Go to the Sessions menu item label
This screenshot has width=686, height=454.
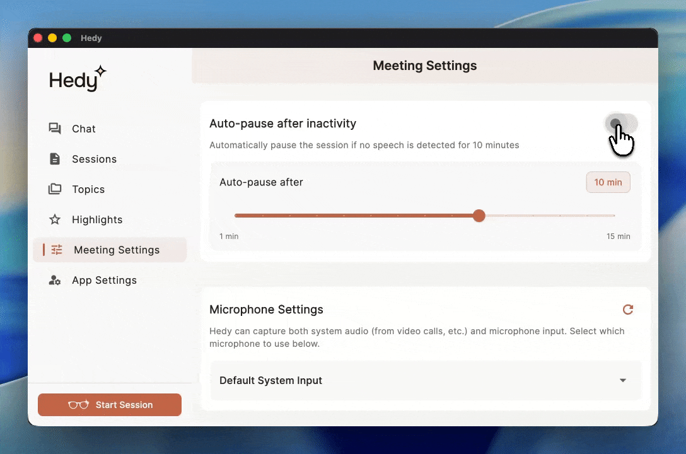94,159
